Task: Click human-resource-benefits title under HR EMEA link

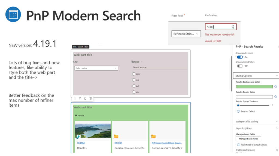Action: click(129, 148)
